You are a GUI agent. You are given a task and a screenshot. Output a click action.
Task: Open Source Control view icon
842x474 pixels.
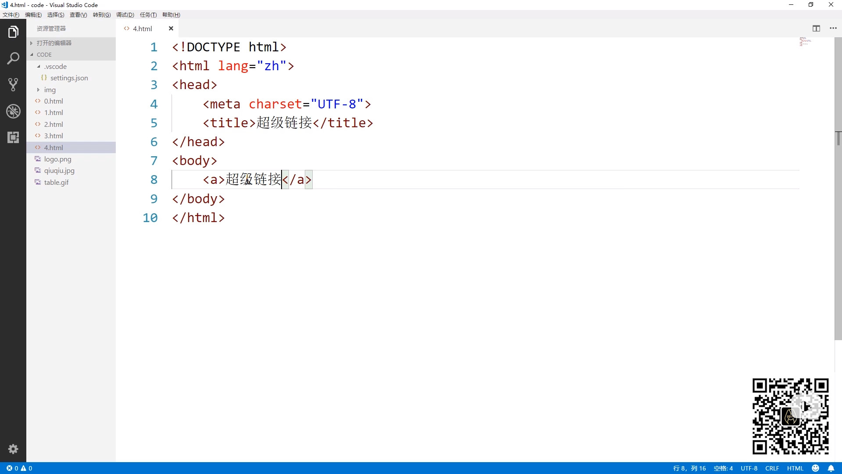pos(13,84)
